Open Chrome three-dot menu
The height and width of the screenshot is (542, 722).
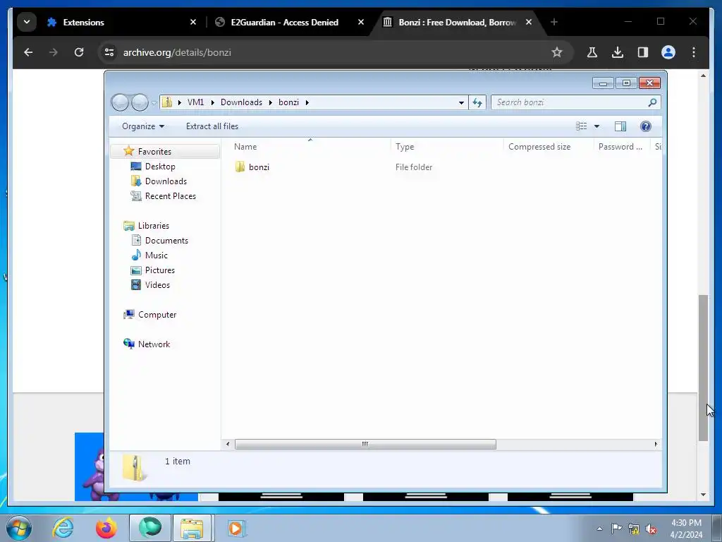(694, 52)
